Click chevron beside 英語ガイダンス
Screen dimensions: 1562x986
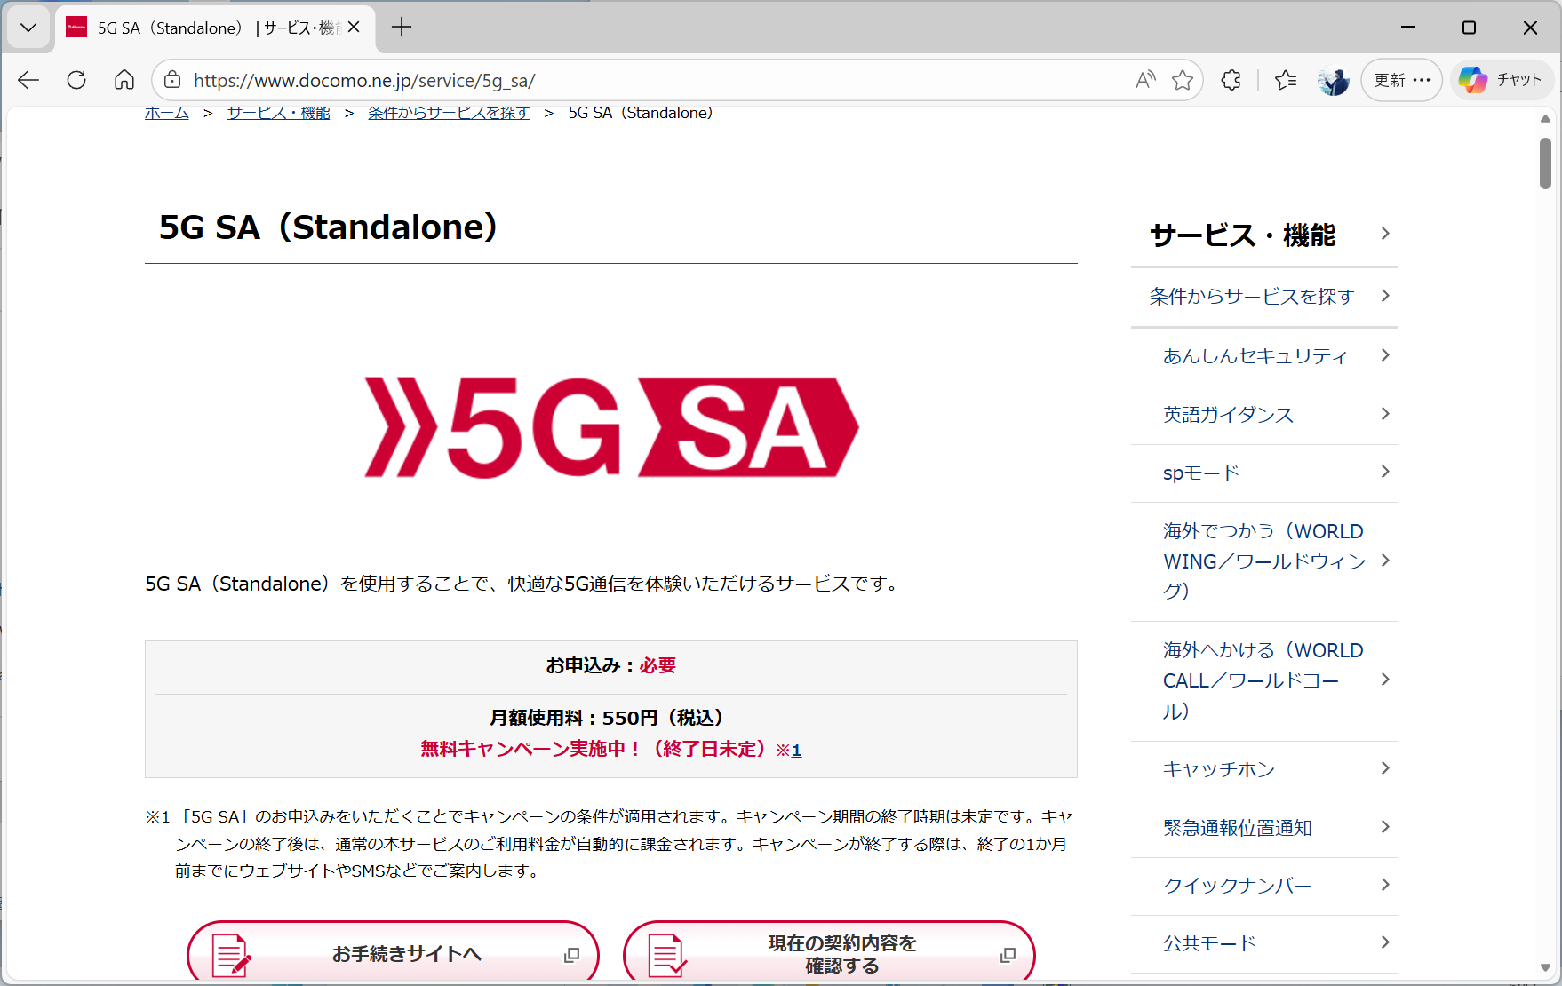(x=1385, y=414)
